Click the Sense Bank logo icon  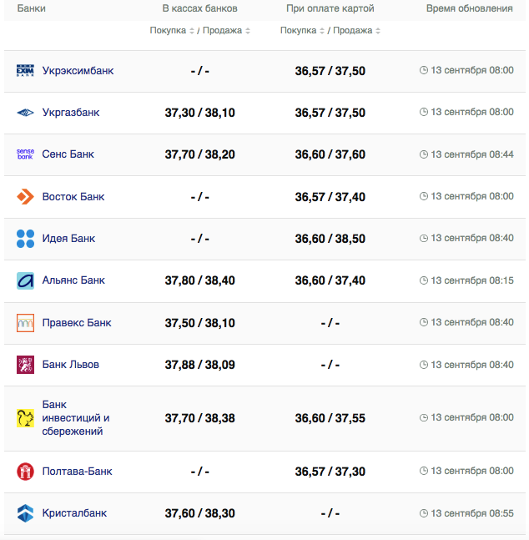(x=25, y=154)
